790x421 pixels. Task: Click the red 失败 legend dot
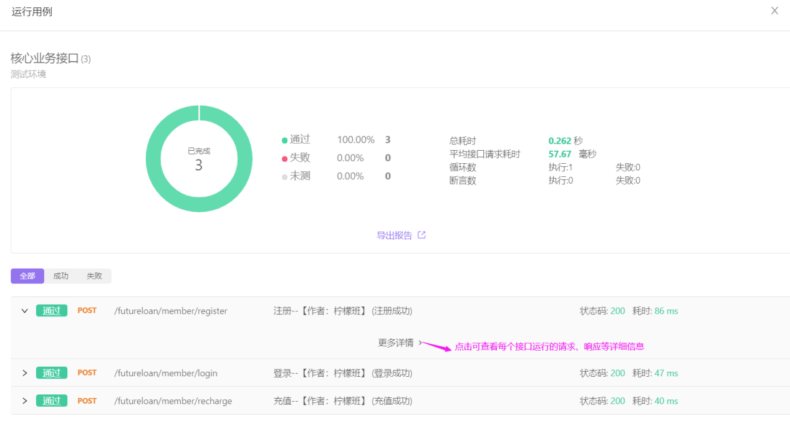[x=285, y=159]
